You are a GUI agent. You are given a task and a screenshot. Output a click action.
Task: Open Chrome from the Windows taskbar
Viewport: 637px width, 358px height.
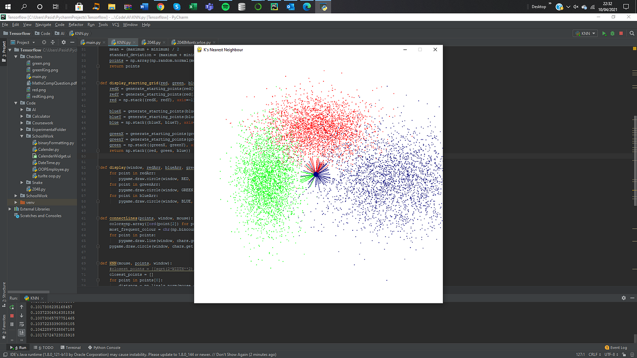coord(160,7)
